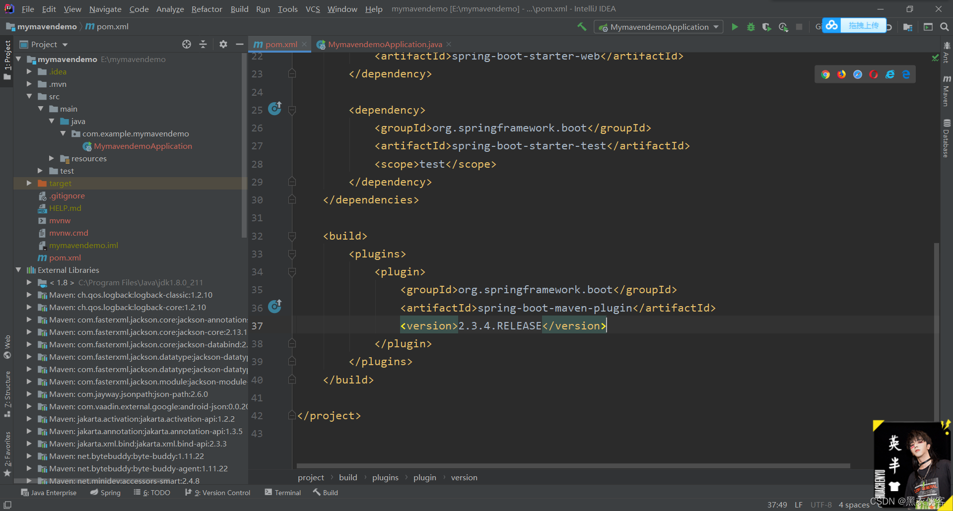The image size is (953, 511).
Task: Toggle 7: Structure side tool button
Action: pos(7,394)
